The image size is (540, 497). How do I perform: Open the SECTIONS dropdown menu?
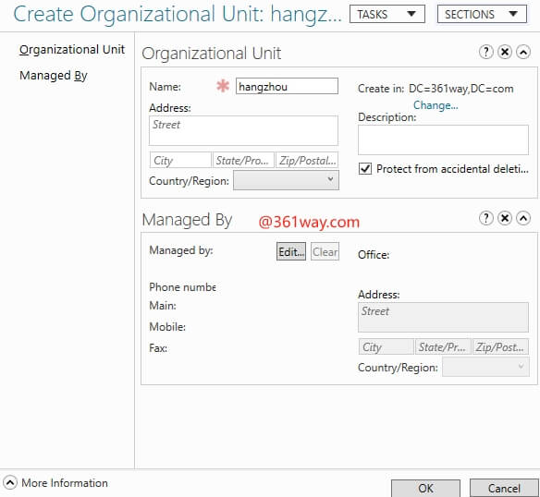(x=482, y=15)
